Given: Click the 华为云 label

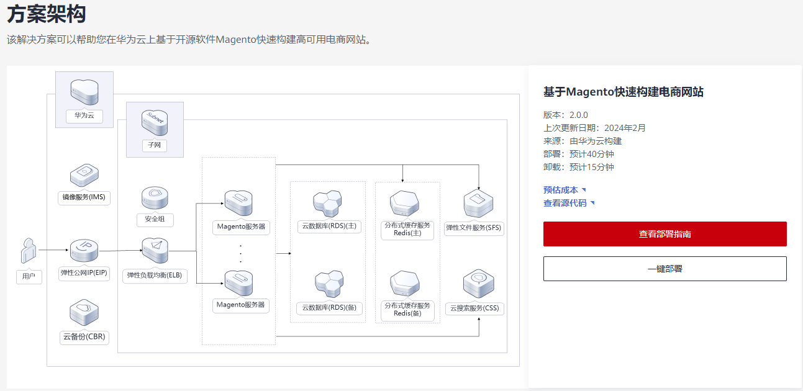Looking at the screenshot, I should click(x=84, y=115).
